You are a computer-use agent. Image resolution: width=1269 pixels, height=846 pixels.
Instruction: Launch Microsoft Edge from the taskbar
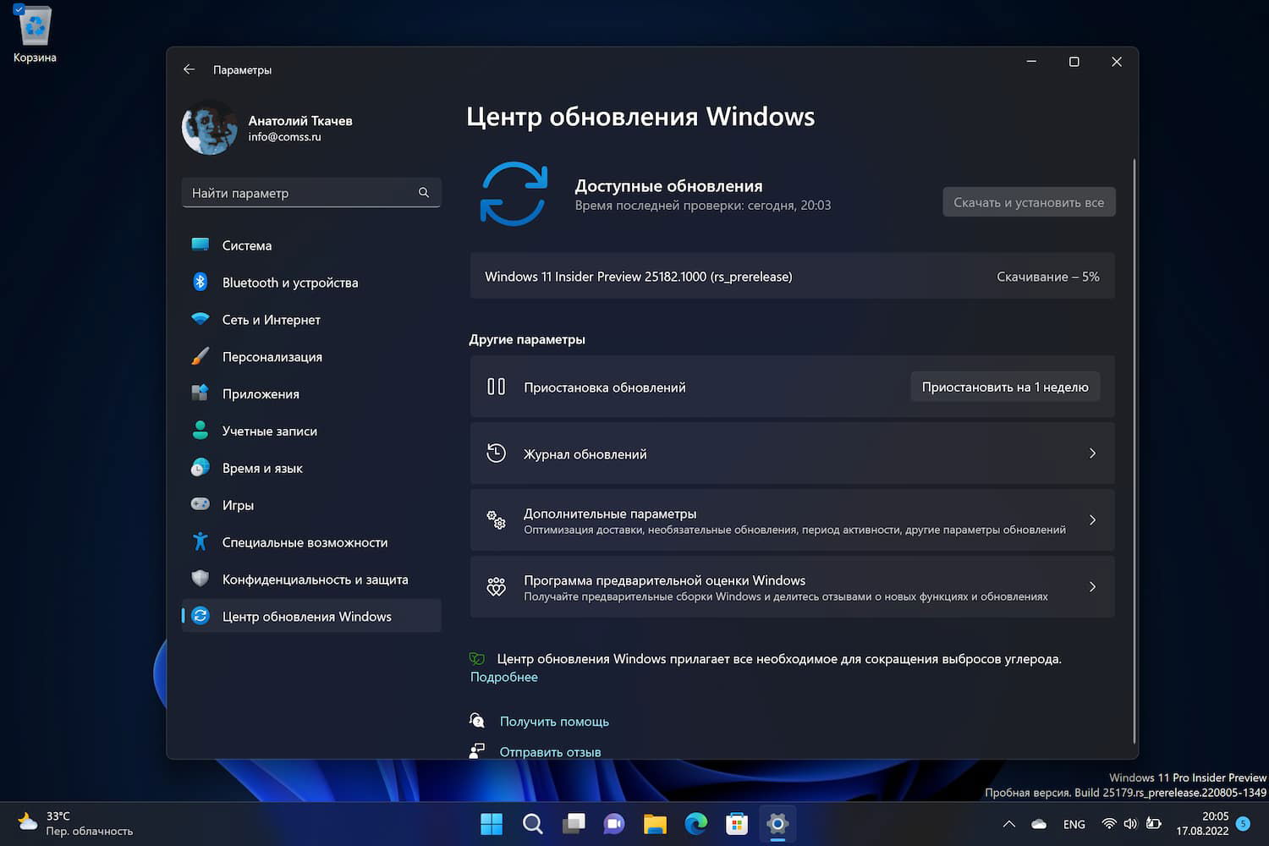pos(696,823)
